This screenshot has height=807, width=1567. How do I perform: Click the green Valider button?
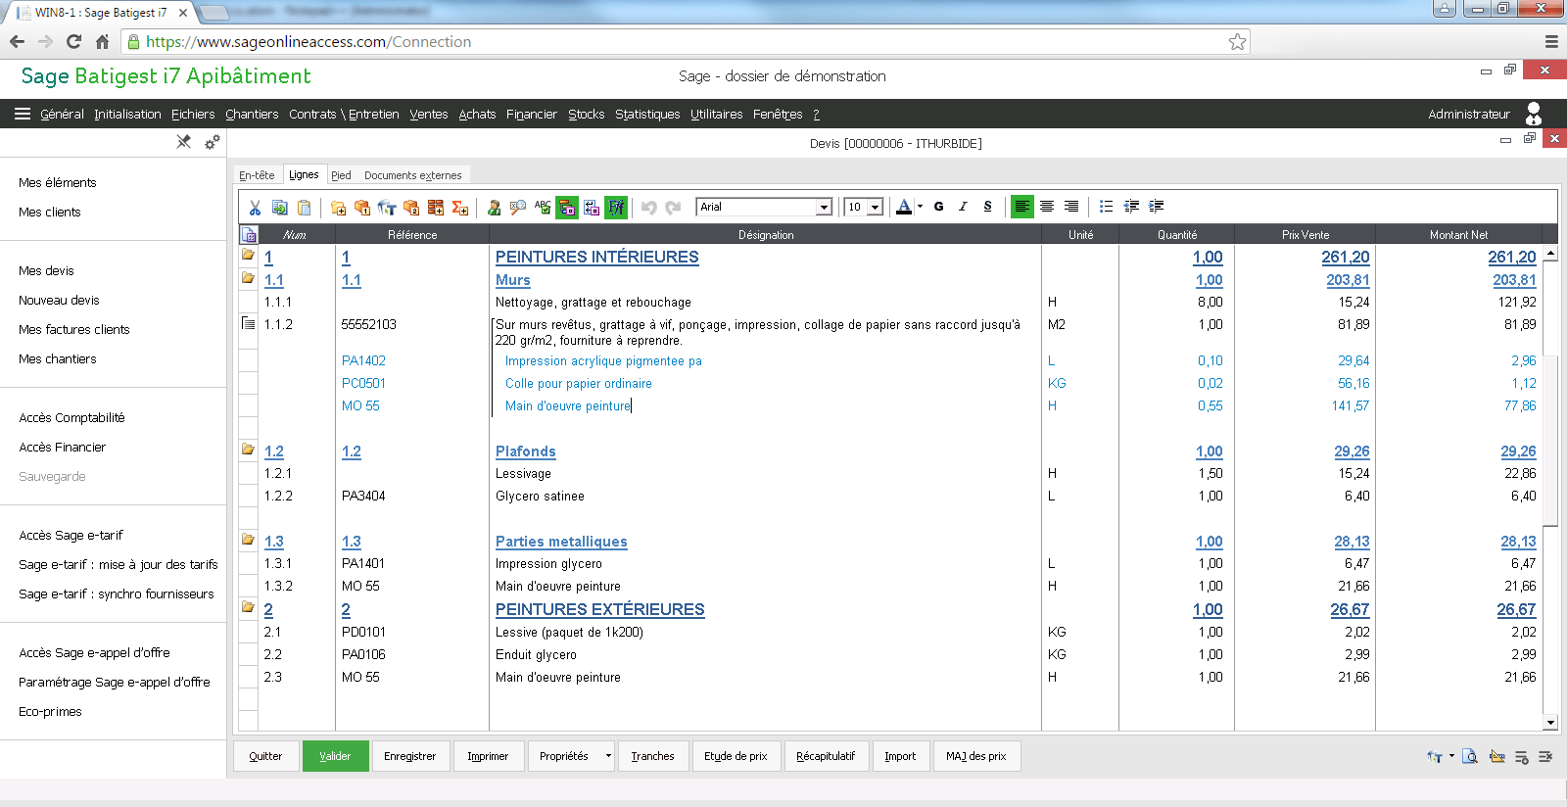click(335, 756)
